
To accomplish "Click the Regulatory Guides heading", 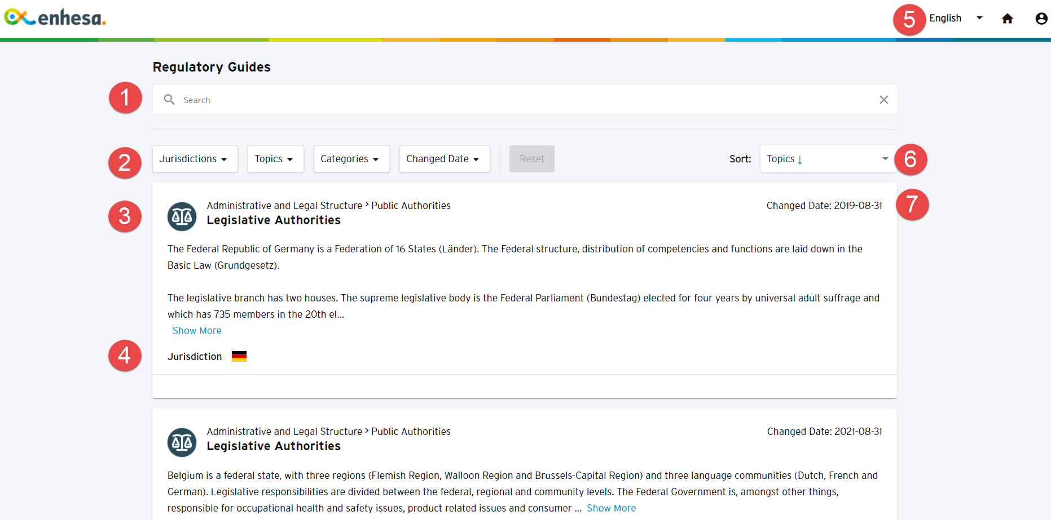I will 212,67.
